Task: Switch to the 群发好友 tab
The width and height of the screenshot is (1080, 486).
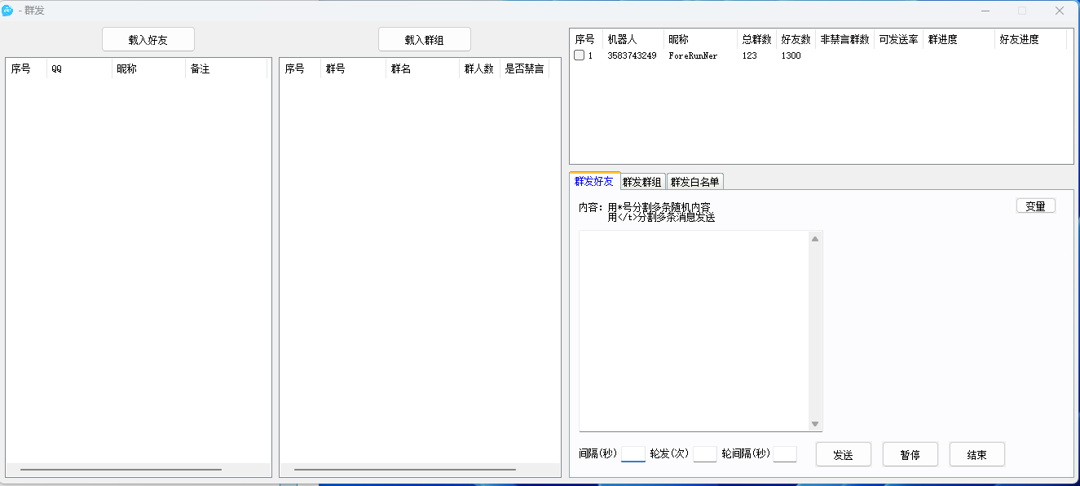Action: (x=593, y=181)
